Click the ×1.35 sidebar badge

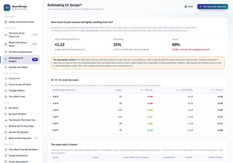click(34, 35)
